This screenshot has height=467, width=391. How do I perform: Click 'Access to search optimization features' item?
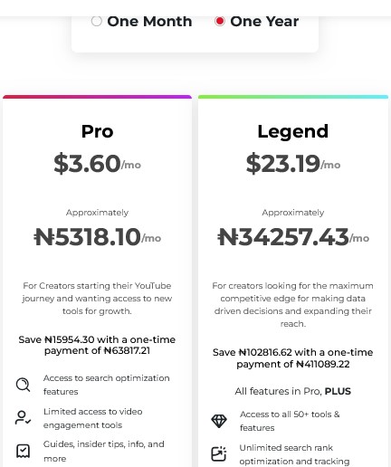pos(107,385)
